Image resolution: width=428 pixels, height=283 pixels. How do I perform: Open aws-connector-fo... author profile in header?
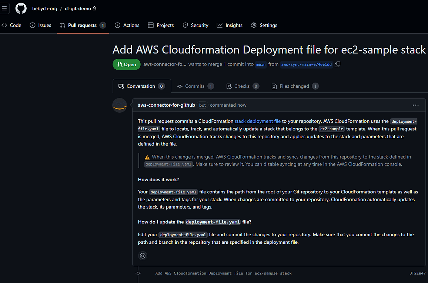tap(165, 64)
